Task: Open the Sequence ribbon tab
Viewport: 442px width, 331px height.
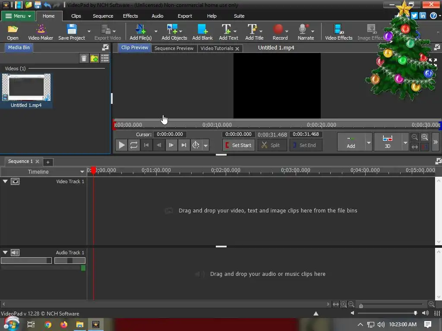Action: 103,16
